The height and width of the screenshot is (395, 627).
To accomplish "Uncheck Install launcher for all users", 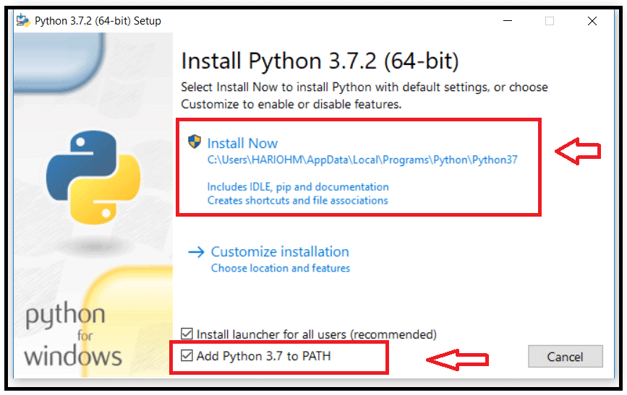I will coord(187,334).
